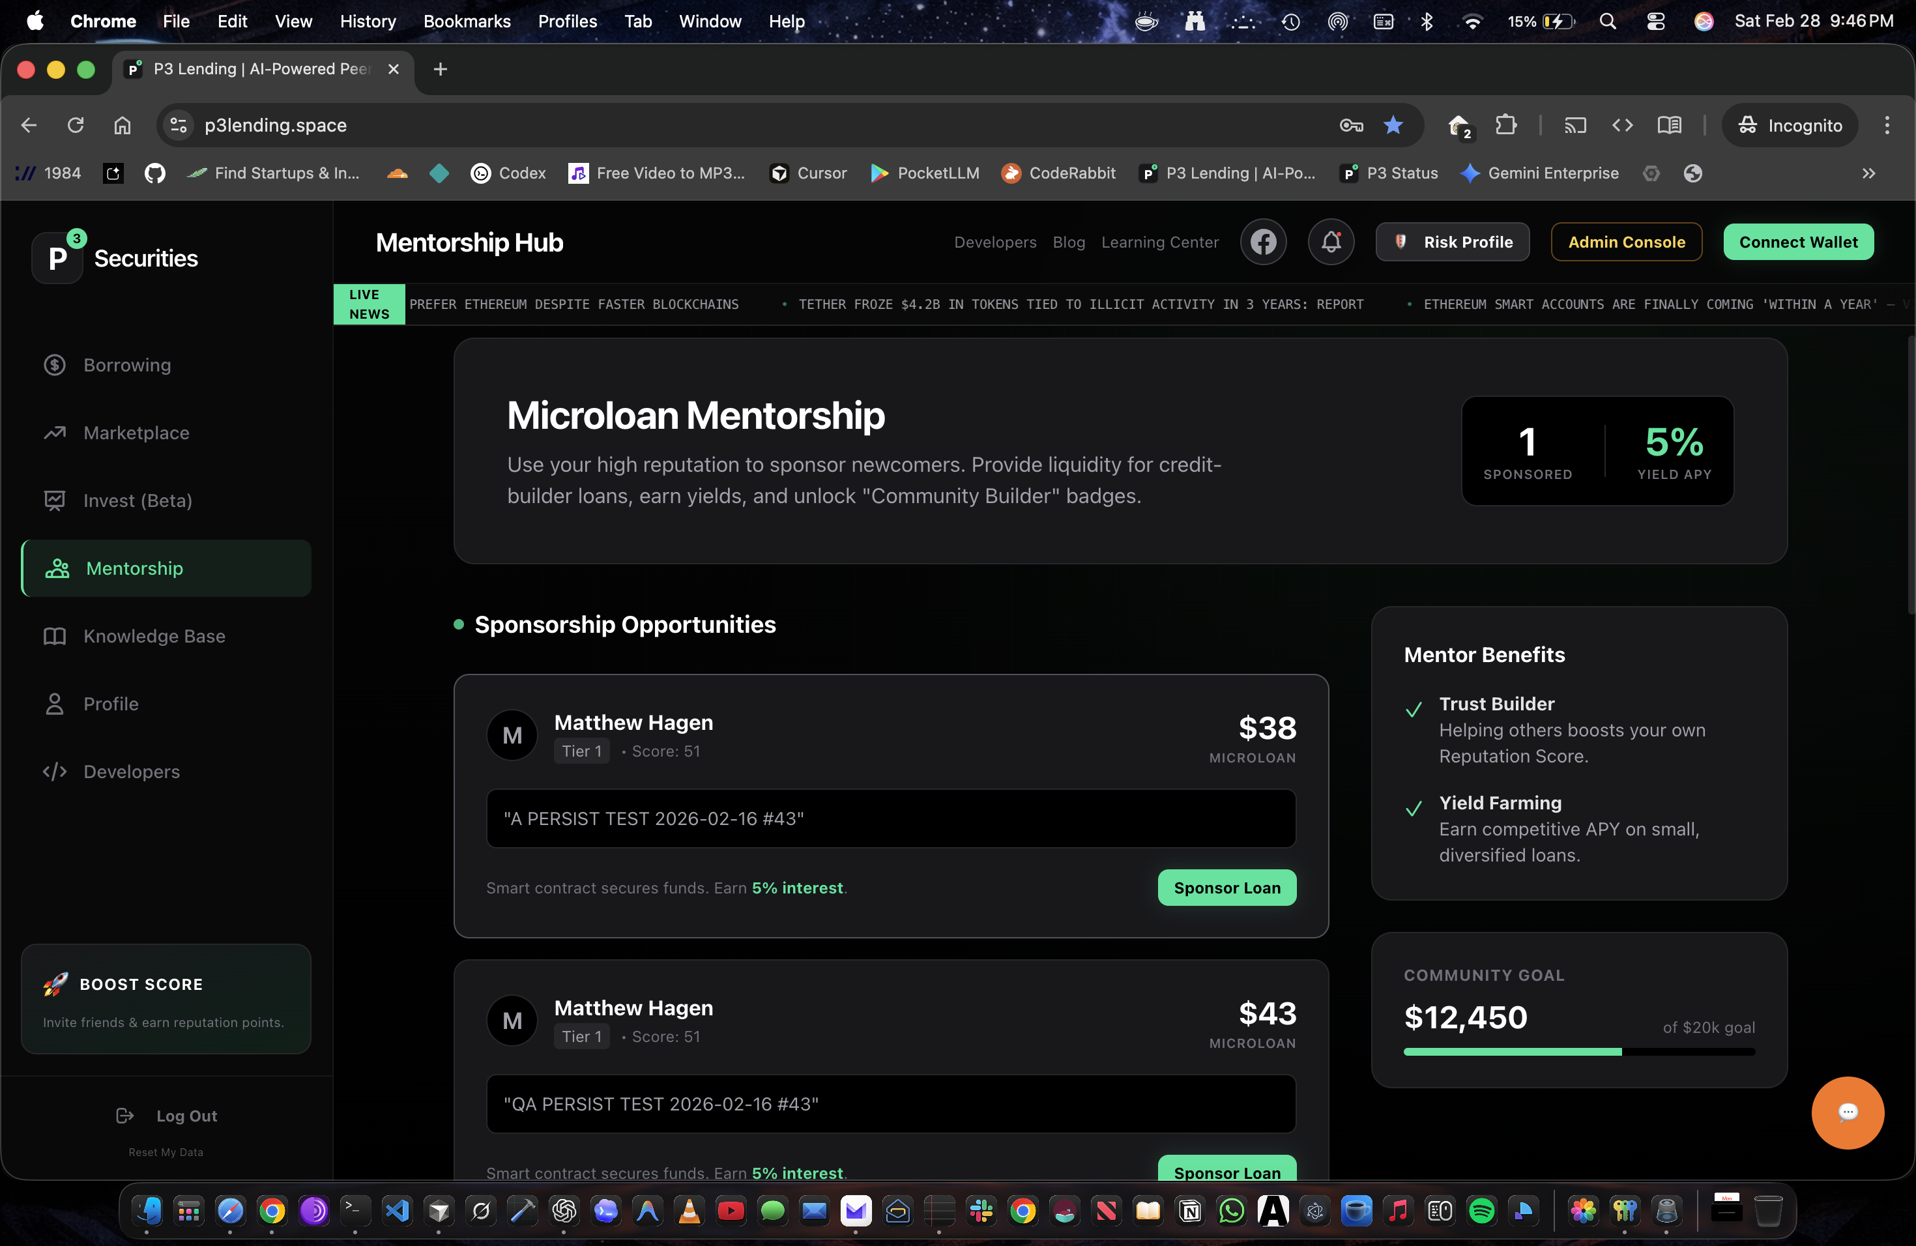
Task: Select the Marketplace sidebar icon
Action: pyautogui.click(x=54, y=432)
